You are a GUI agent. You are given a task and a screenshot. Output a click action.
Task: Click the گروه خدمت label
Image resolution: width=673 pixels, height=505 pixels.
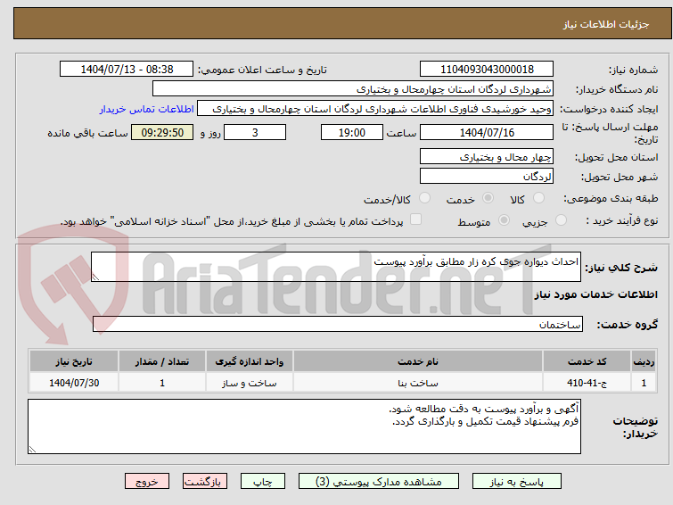[627, 325]
